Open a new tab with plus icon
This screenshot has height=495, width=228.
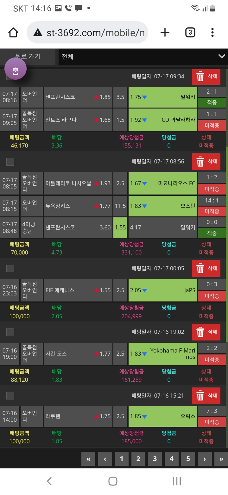(165, 32)
